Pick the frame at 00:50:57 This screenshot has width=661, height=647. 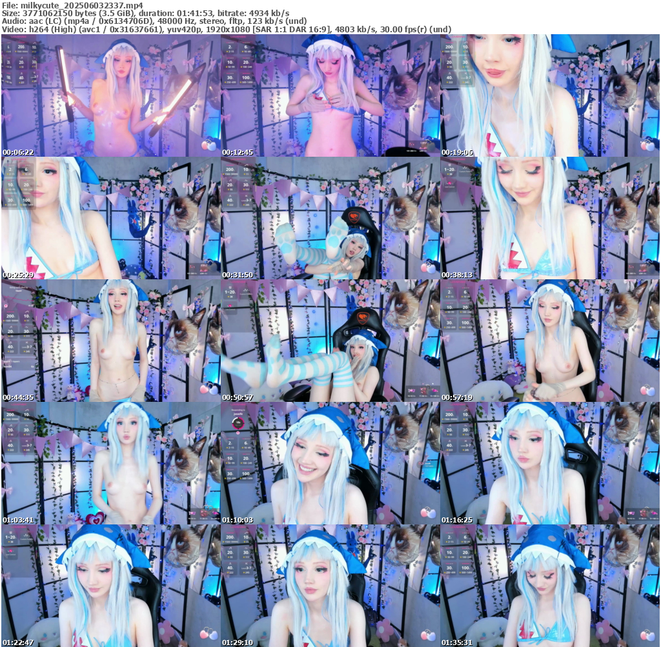pyautogui.click(x=330, y=341)
